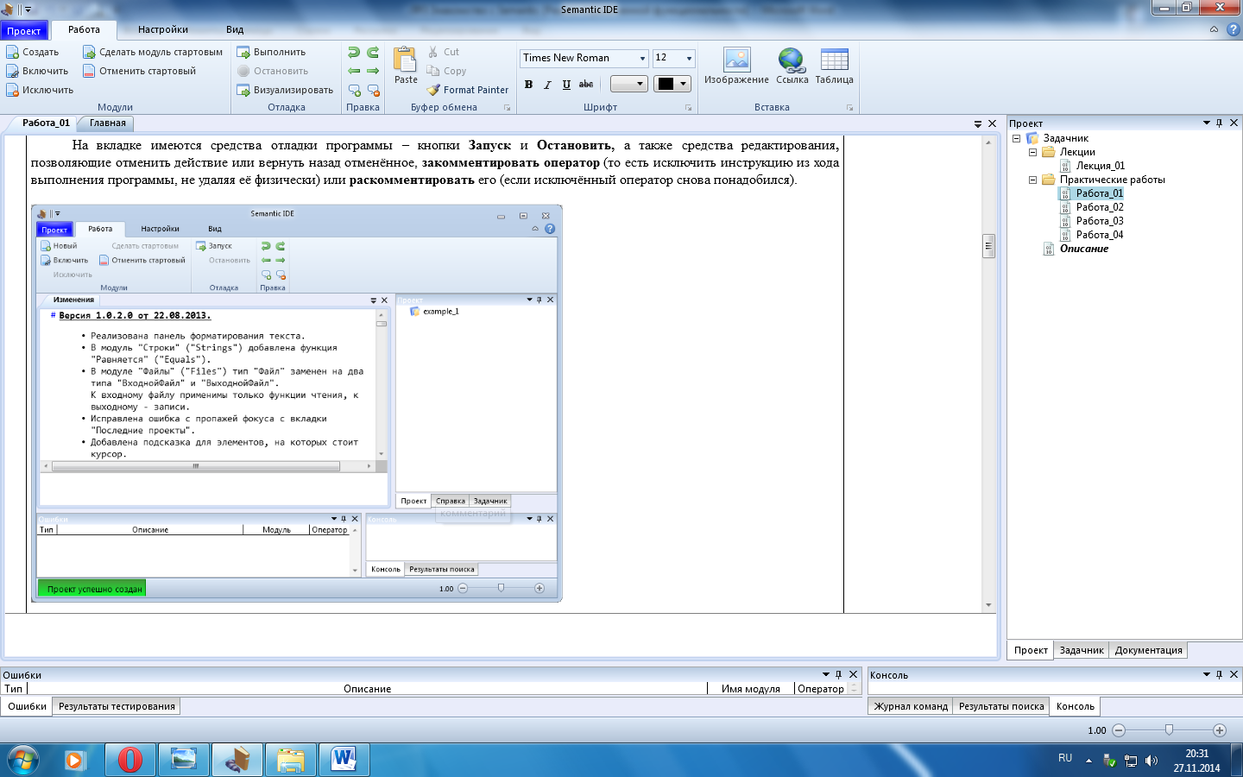1243x777 pixels.
Task: Switch to the Документация panel tab
Action: point(1148,650)
